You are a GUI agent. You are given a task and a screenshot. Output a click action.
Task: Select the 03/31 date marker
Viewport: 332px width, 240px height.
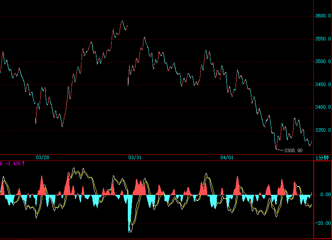click(135, 157)
